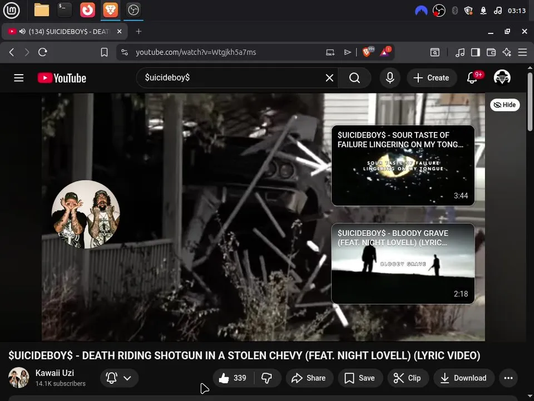
Task: Open the sound music note tray icon
Action: pos(497,11)
